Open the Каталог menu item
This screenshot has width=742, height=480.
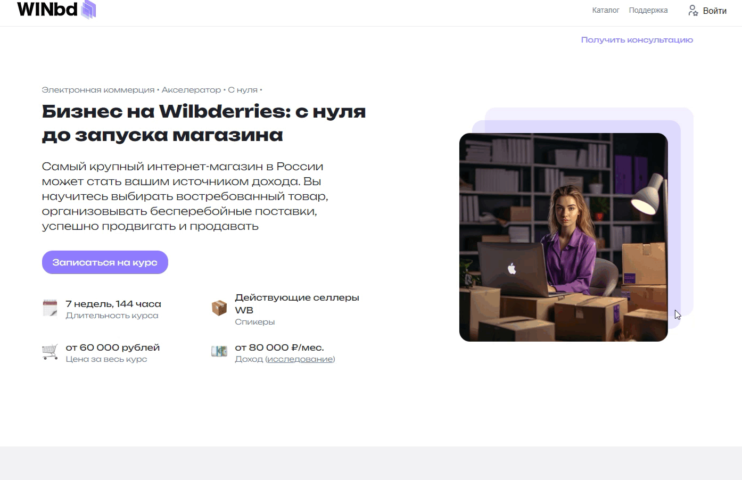(606, 10)
